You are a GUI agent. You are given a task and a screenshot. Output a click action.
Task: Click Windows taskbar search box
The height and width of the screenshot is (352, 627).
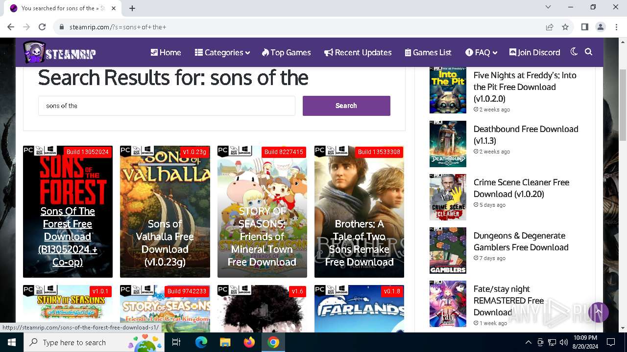coord(95,342)
